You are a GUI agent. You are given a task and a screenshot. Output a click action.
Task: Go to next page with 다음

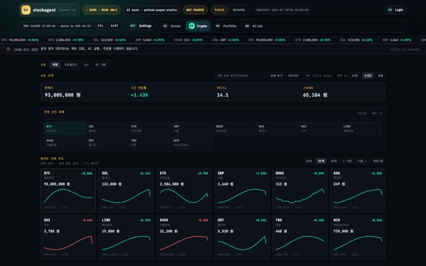pyautogui.click(x=362, y=161)
